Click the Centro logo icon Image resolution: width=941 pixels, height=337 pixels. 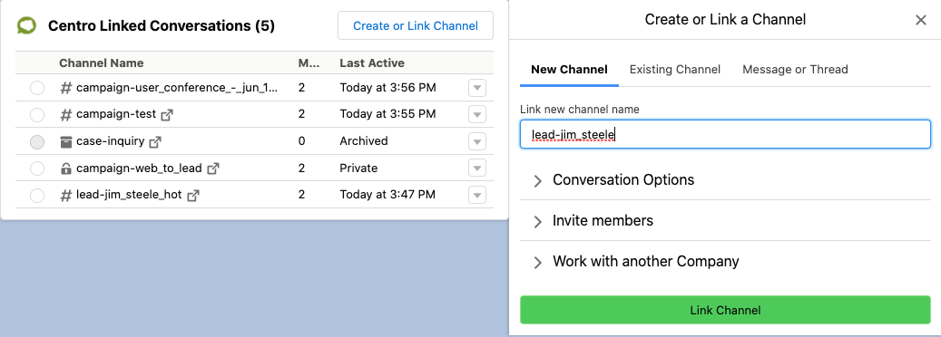[x=26, y=25]
